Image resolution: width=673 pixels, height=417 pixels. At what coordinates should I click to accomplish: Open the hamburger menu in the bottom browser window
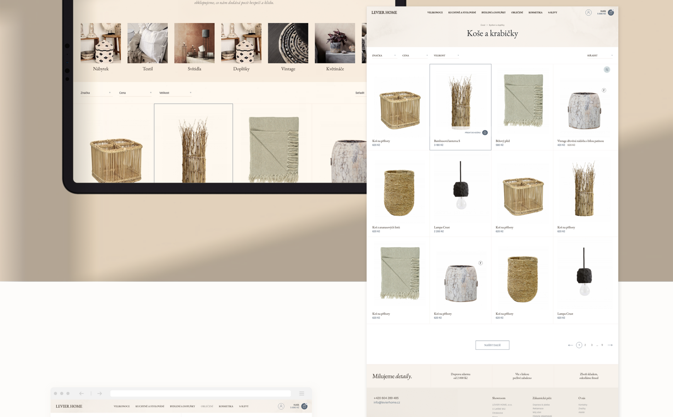(302, 393)
